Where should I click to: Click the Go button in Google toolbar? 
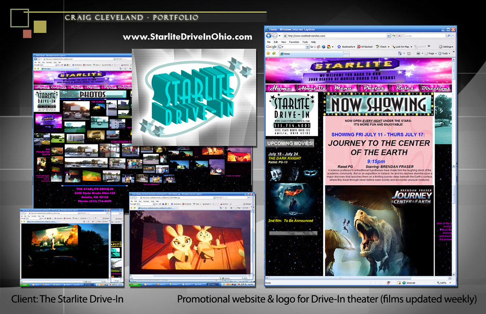[x=312, y=47]
